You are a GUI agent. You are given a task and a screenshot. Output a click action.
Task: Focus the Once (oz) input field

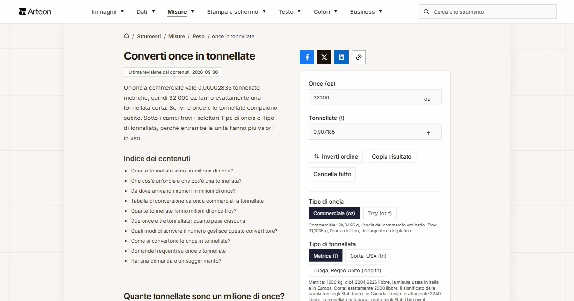[375, 97]
